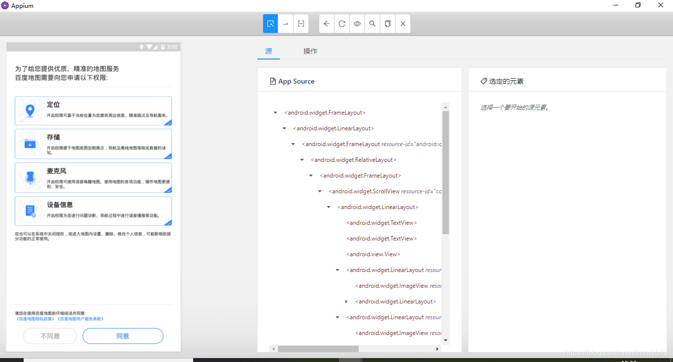Click the 为了给您提供优质、精准的地图服务 heading
Viewport: 673px width, 362px height.
67,69
